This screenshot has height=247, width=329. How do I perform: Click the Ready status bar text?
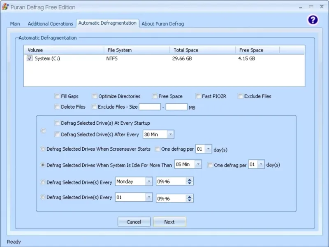point(14,242)
